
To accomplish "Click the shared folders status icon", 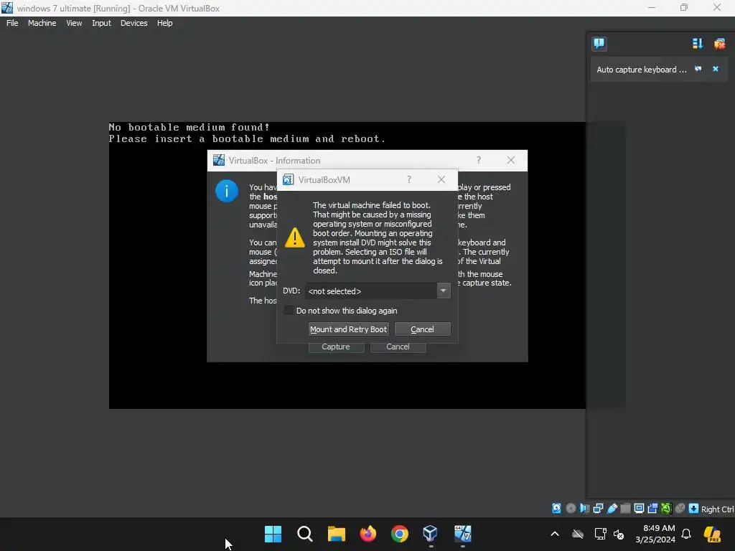I will pyautogui.click(x=625, y=509).
